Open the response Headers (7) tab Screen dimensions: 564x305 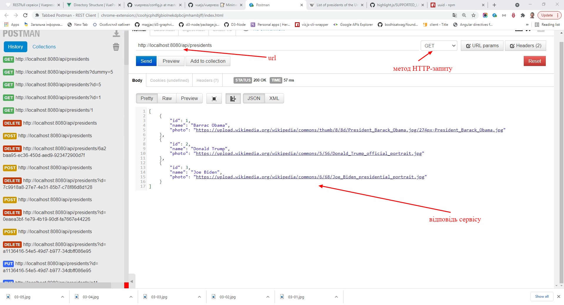tap(207, 80)
